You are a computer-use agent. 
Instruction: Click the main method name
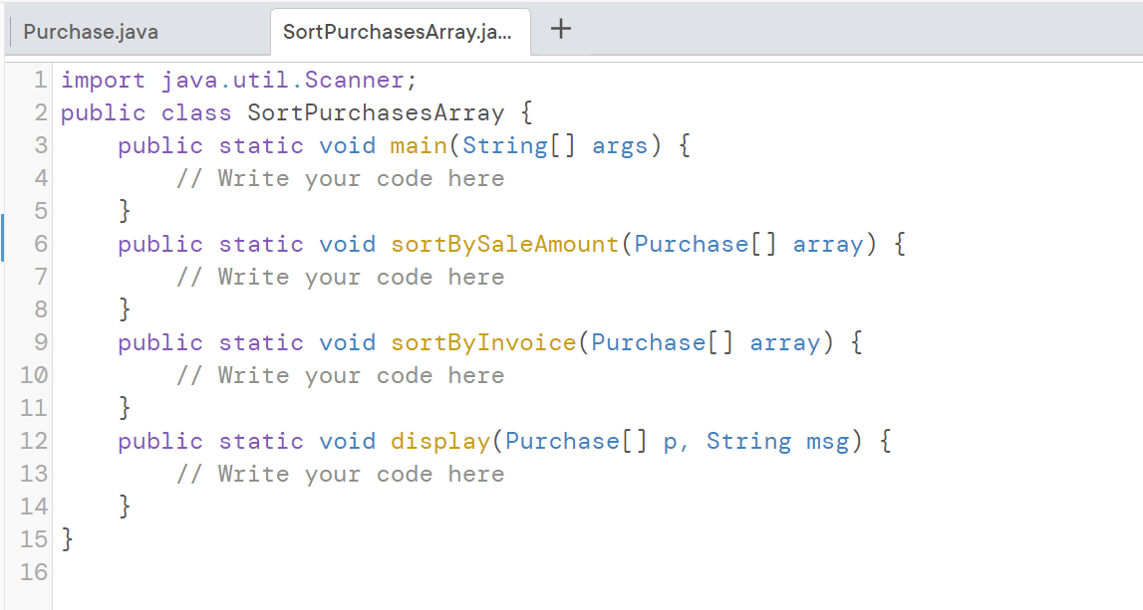click(418, 145)
